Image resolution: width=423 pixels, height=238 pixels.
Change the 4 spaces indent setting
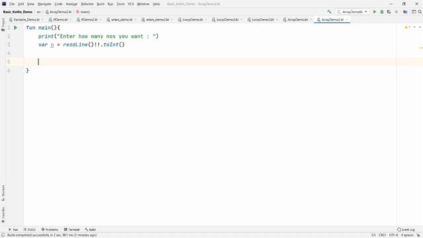pyautogui.click(x=407, y=235)
